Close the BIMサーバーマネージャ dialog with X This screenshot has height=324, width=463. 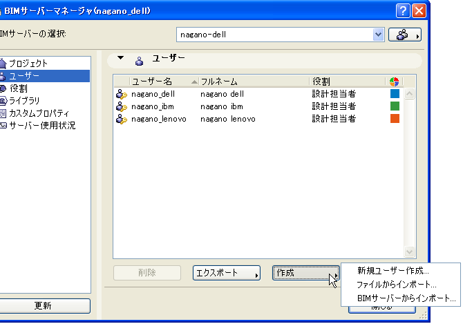click(x=419, y=11)
